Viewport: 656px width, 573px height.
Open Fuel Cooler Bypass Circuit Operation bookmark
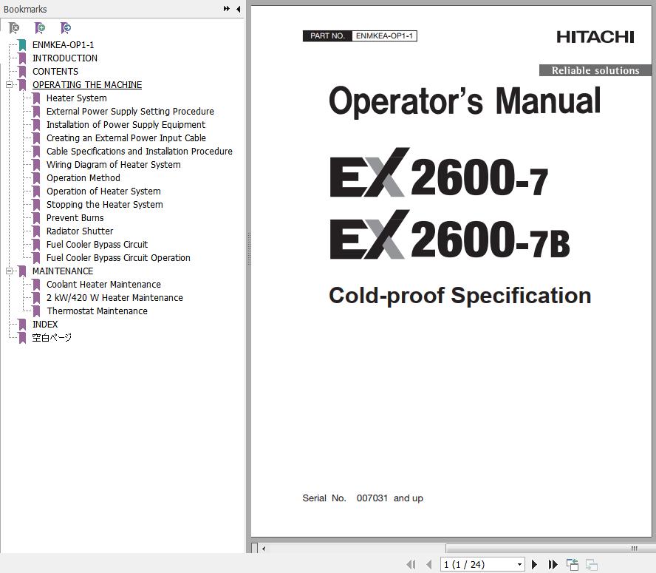(x=118, y=258)
